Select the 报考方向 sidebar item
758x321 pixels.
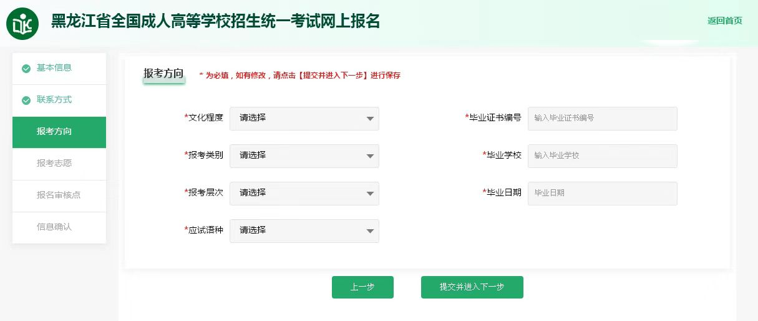point(59,132)
